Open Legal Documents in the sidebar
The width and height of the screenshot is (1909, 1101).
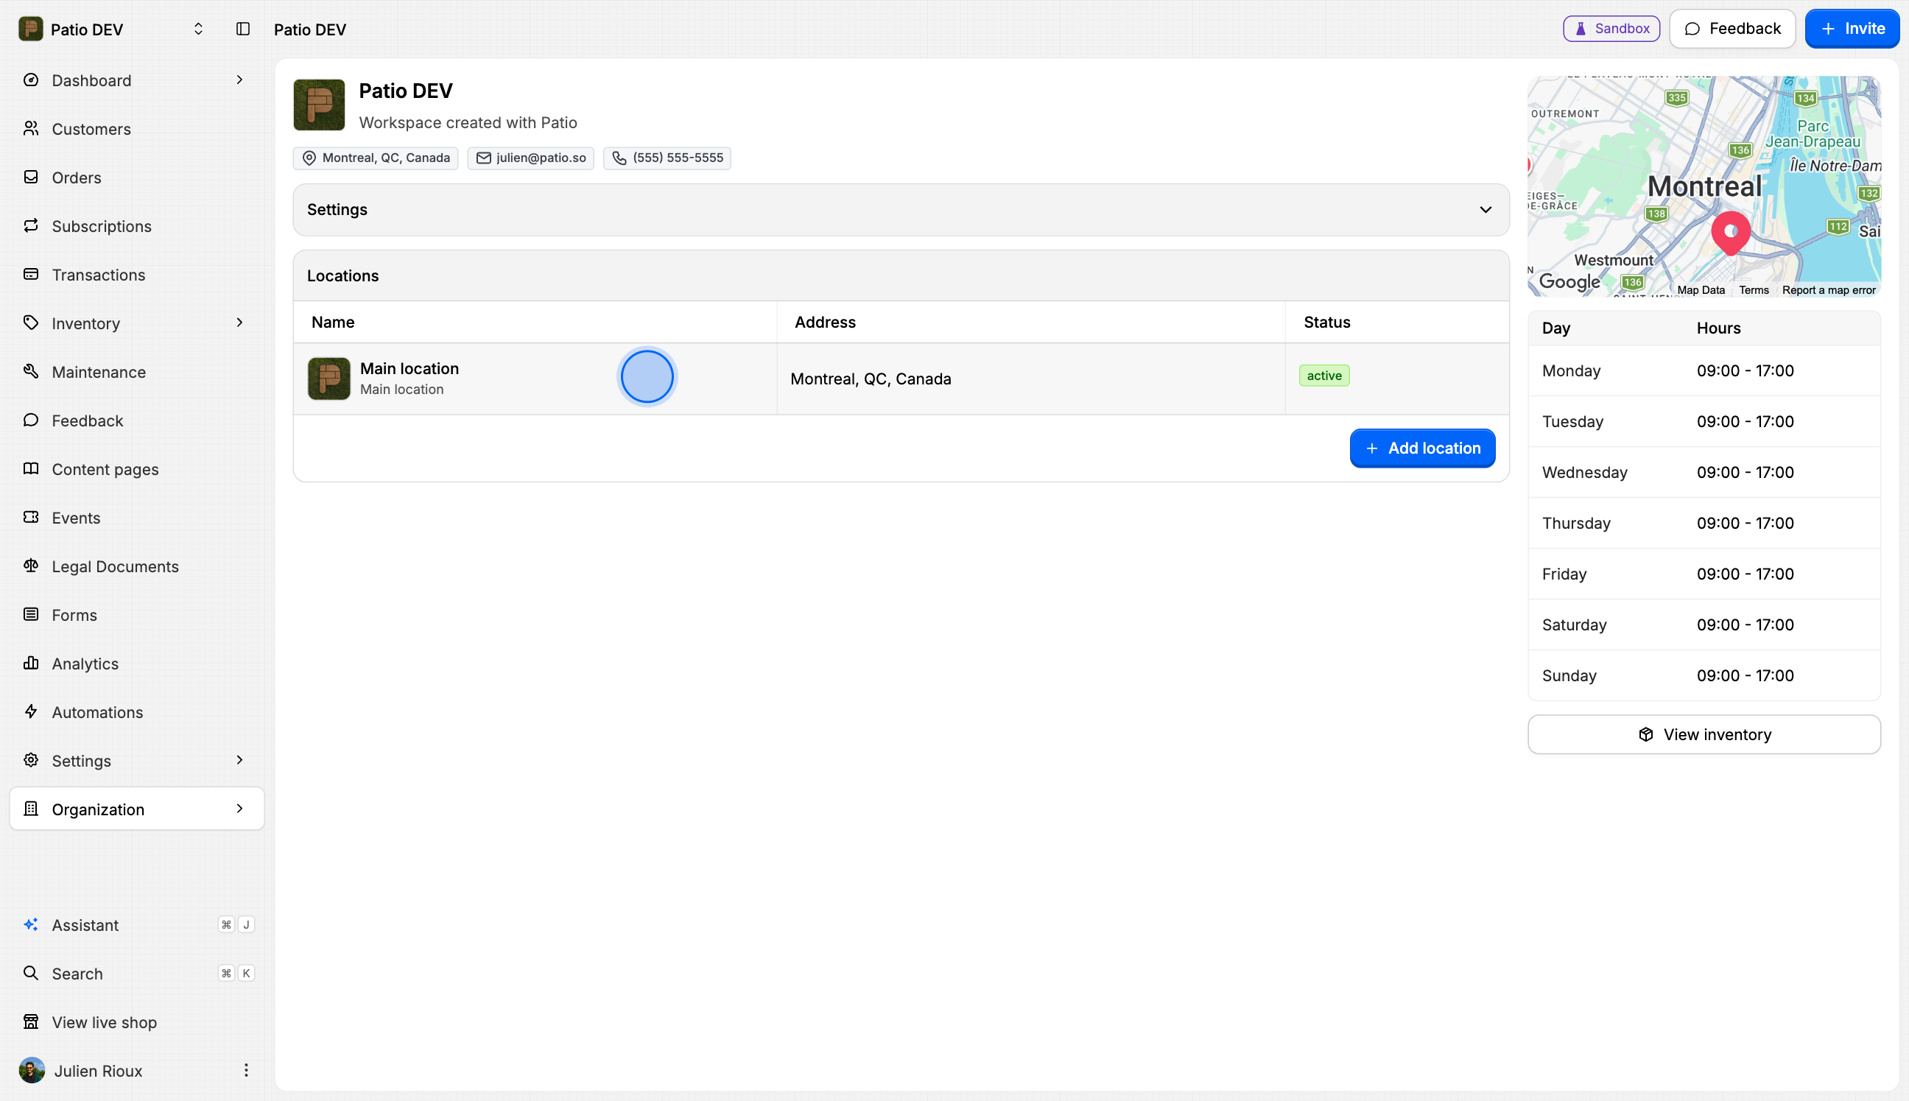137,566
